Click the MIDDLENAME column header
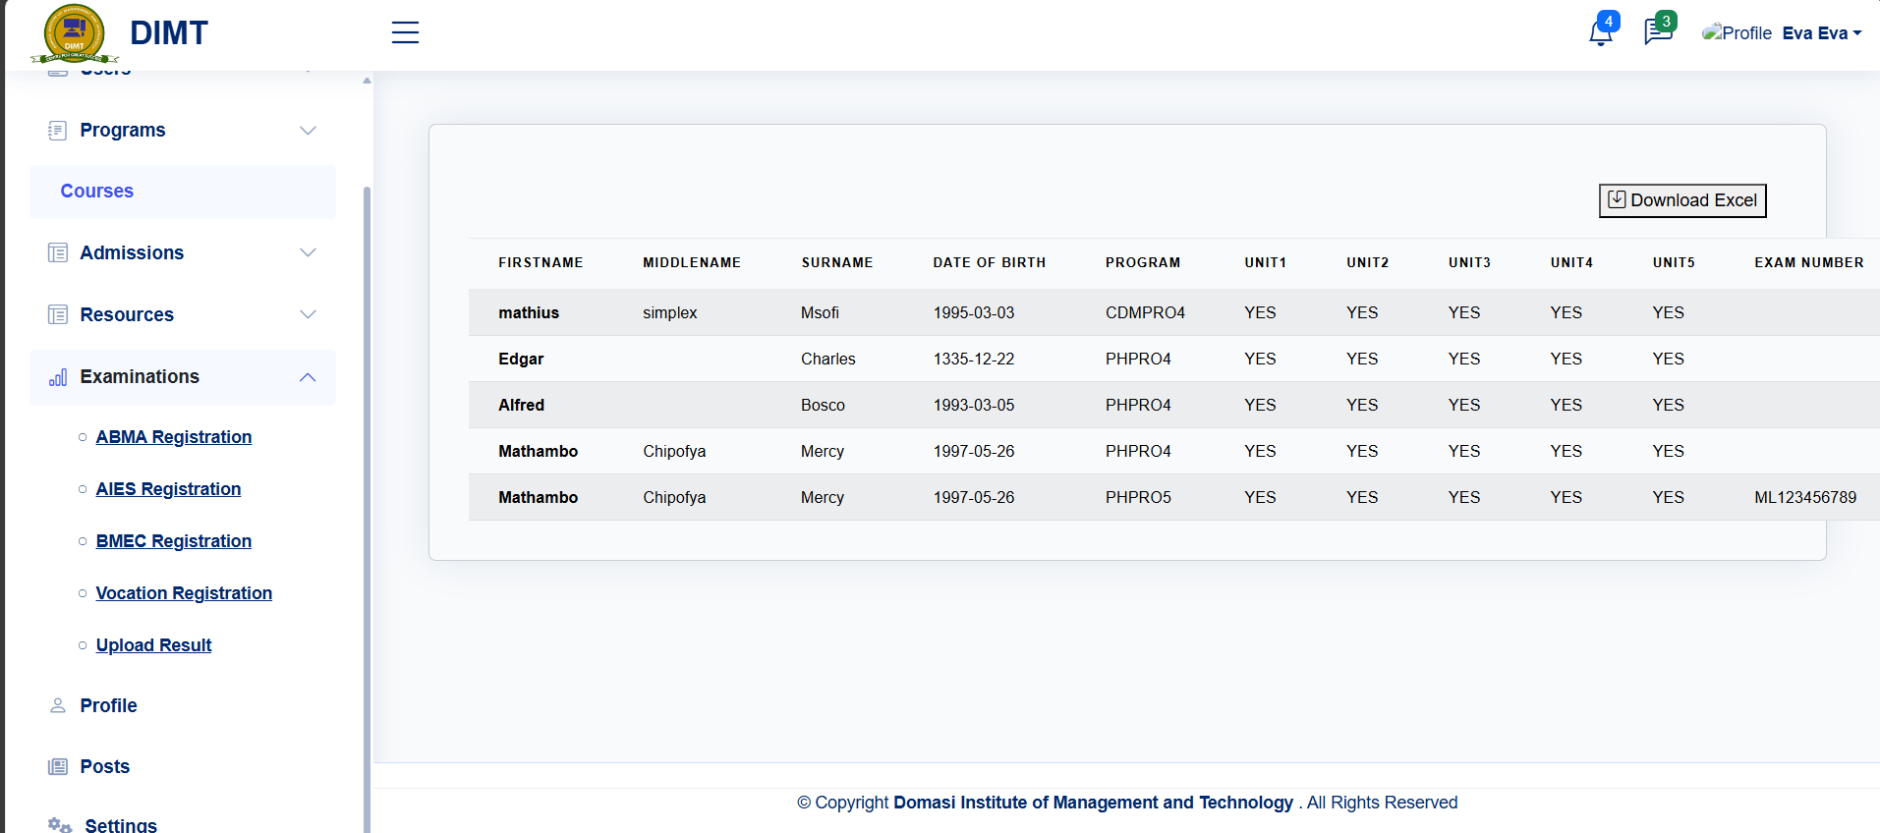The width and height of the screenshot is (1880, 833). (x=692, y=262)
